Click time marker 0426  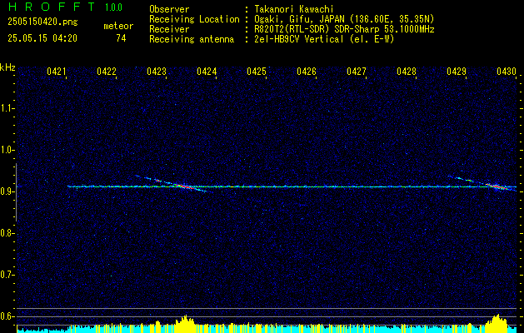[x=307, y=72]
